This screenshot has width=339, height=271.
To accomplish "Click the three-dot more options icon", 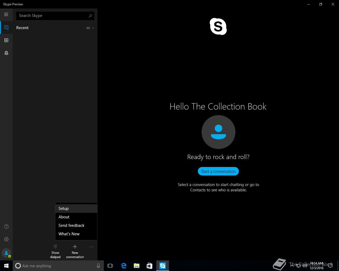I will pos(91,247).
